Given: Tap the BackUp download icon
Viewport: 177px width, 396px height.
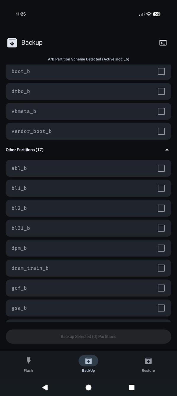Looking at the screenshot, I should pos(88,361).
